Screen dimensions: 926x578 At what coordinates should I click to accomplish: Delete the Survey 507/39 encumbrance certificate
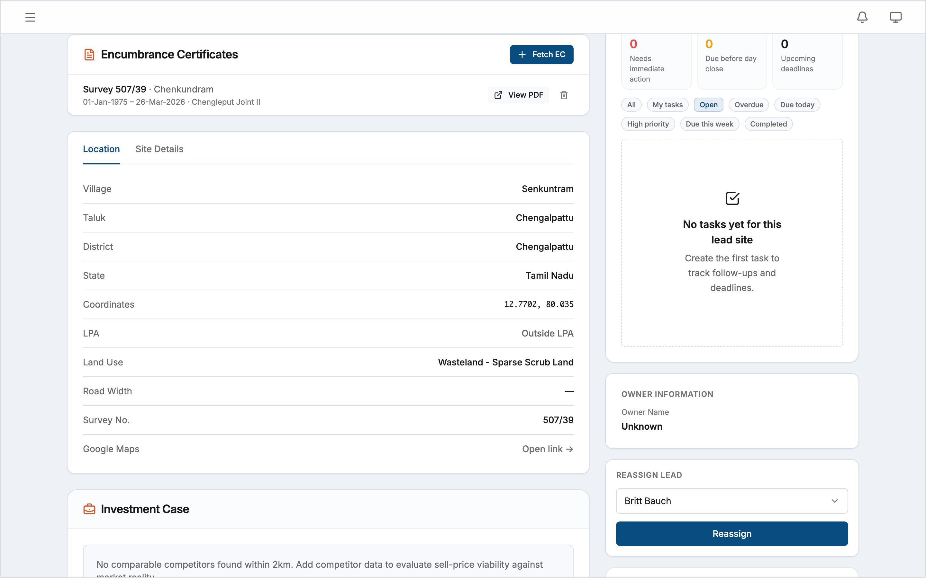(564, 95)
